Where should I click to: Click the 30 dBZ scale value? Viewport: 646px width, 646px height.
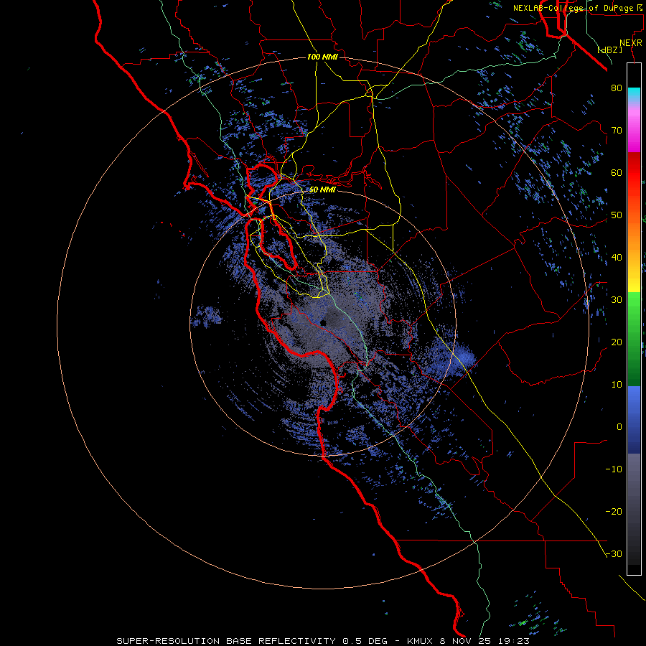[617, 299]
